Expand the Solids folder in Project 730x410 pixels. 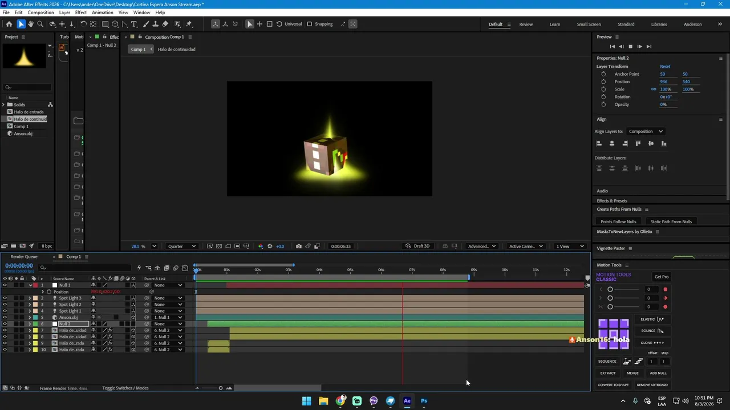tap(3, 104)
